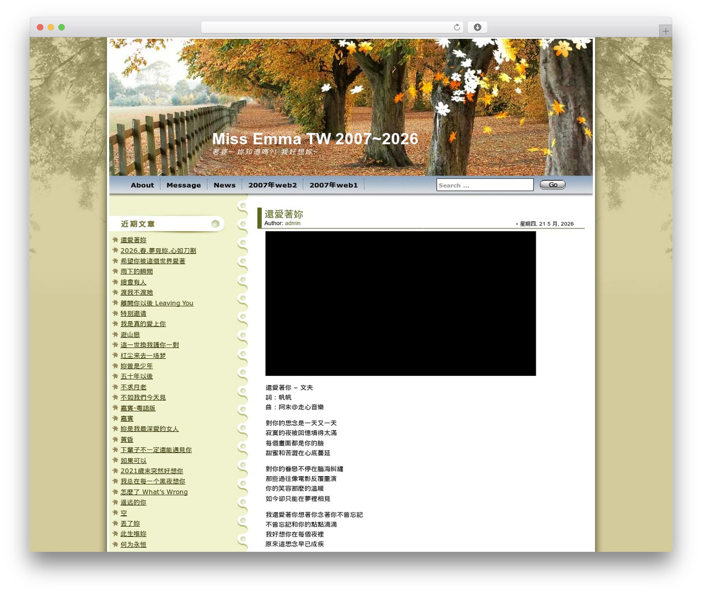Open sidebar post 五十年以後
The width and height of the screenshot is (702, 594).
tap(137, 376)
